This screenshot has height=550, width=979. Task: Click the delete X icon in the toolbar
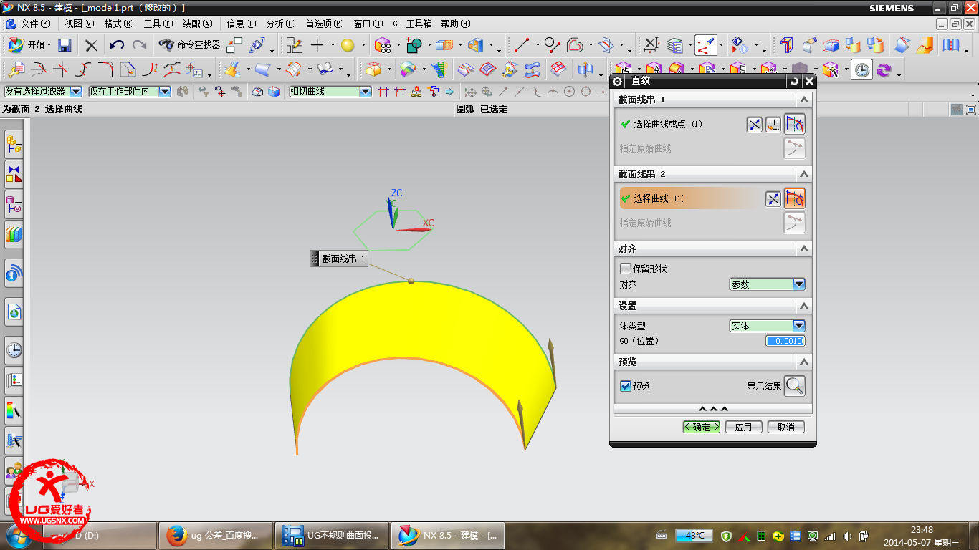91,45
